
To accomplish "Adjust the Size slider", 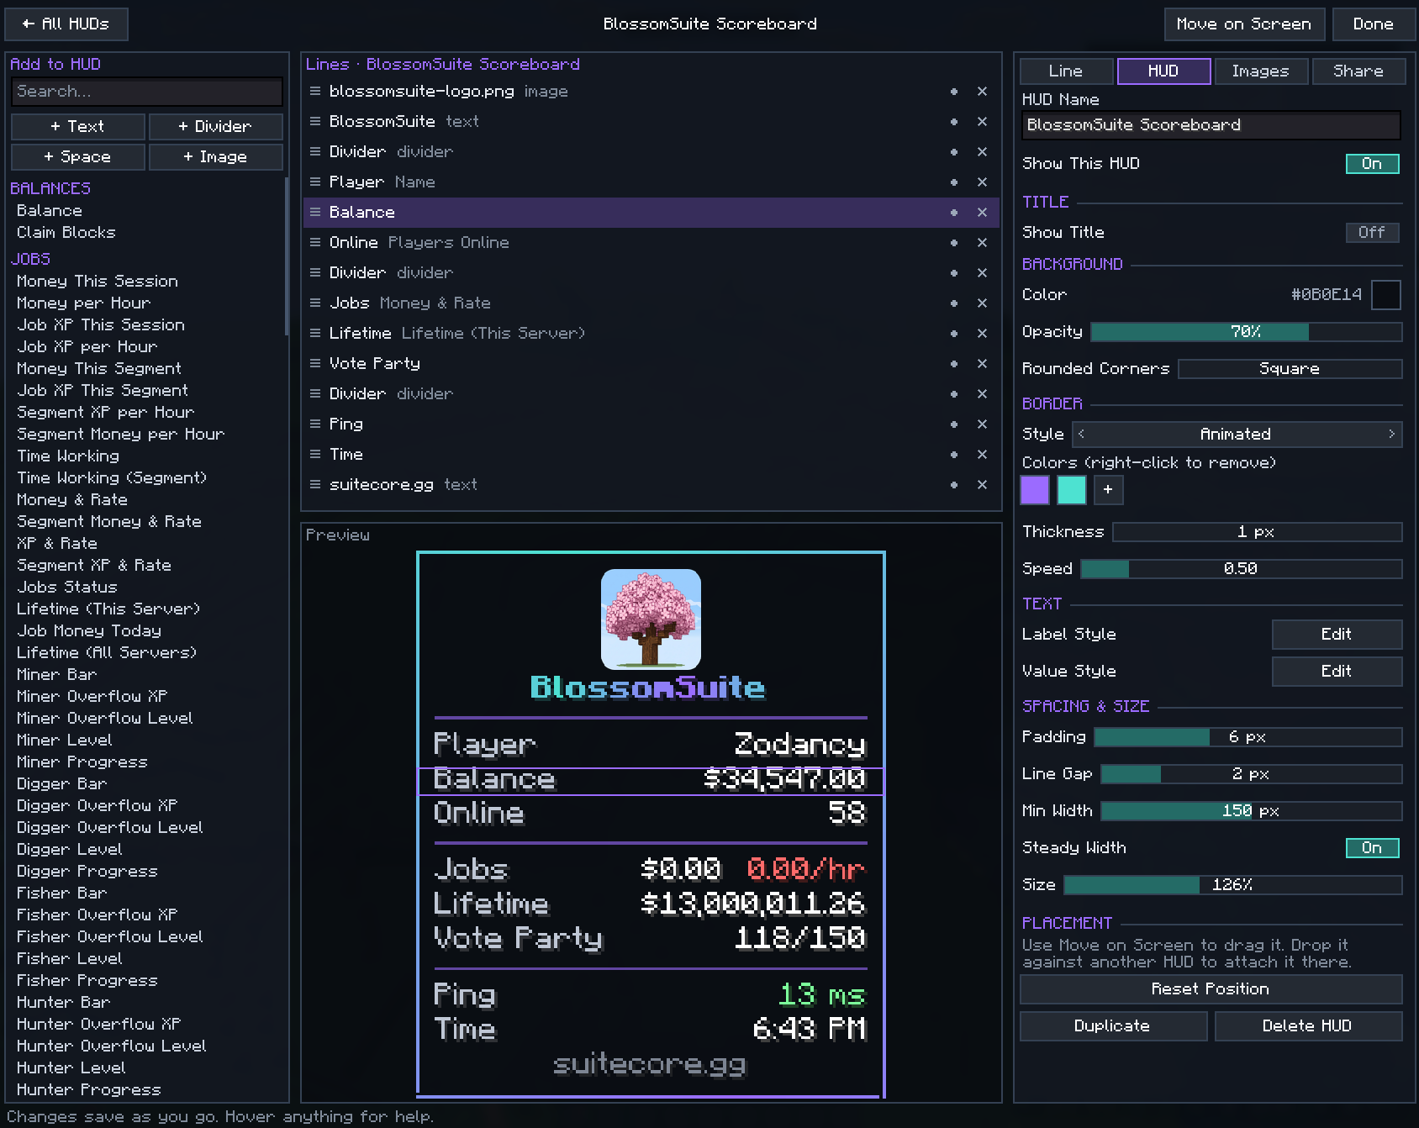I will [x=1233, y=885].
